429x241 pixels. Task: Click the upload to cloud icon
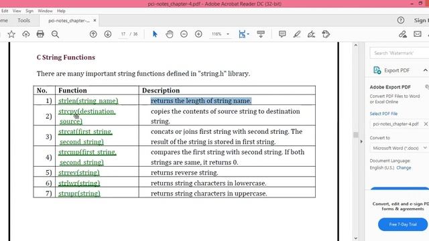point(25,34)
